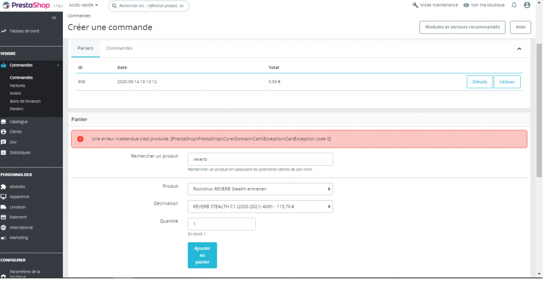
Task: Open the Commandes submenu item
Action: pos(21,78)
